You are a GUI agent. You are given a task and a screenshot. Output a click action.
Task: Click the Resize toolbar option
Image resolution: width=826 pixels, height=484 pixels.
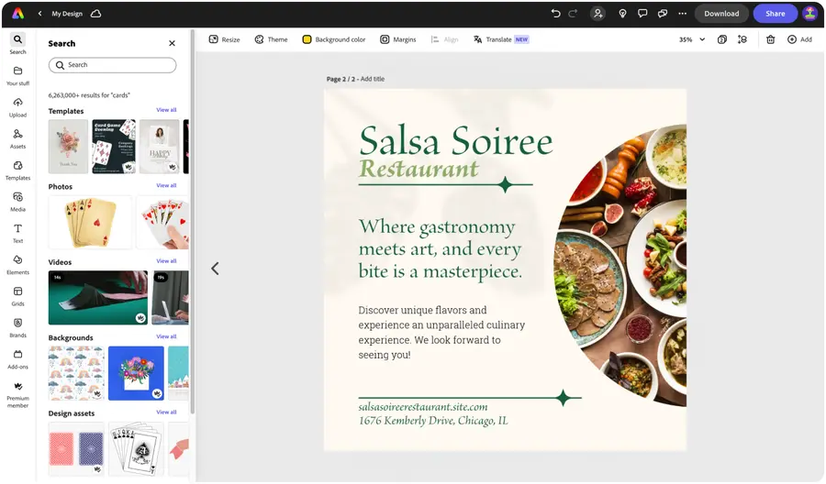point(225,39)
